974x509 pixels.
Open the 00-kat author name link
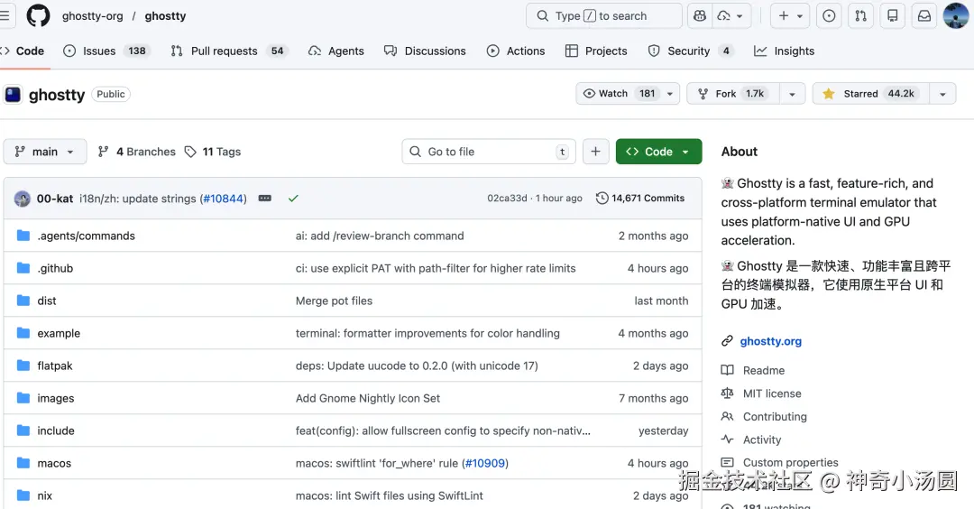pyautogui.click(x=55, y=199)
